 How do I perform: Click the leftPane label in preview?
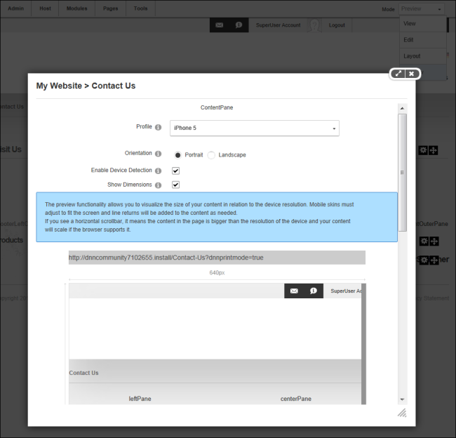click(140, 399)
